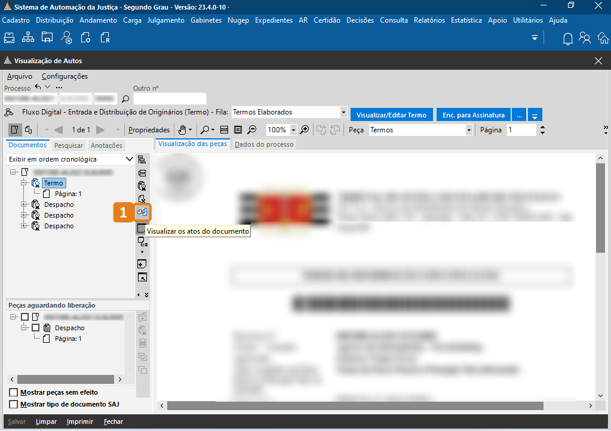This screenshot has height=431, width=611.
Task: Click the window with arrow icon in the vertical toolbar
Action: (x=142, y=277)
